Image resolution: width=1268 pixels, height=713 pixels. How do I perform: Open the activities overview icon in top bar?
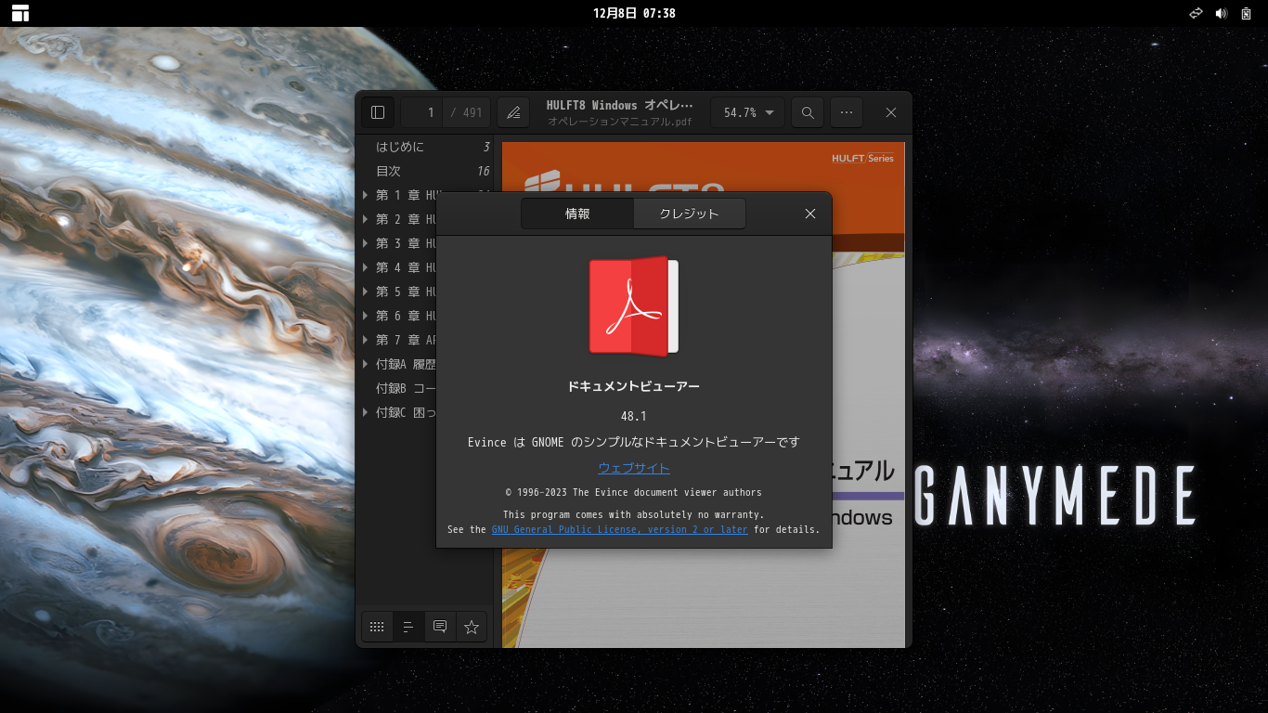point(20,13)
